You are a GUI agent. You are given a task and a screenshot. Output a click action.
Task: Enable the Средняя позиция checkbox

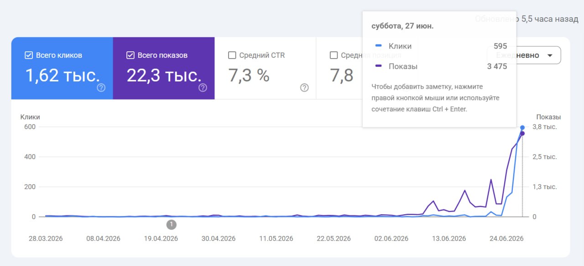click(x=334, y=55)
